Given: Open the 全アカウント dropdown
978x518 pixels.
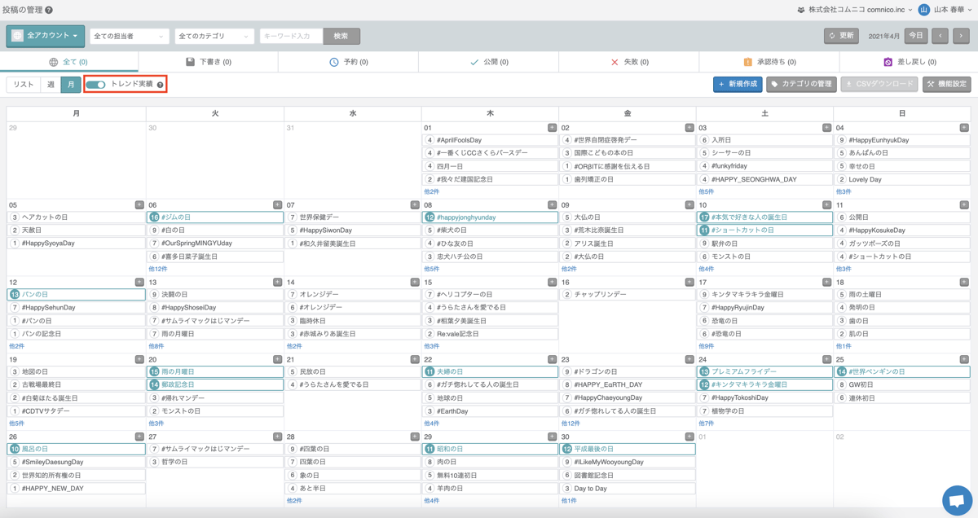Looking at the screenshot, I should 46,36.
